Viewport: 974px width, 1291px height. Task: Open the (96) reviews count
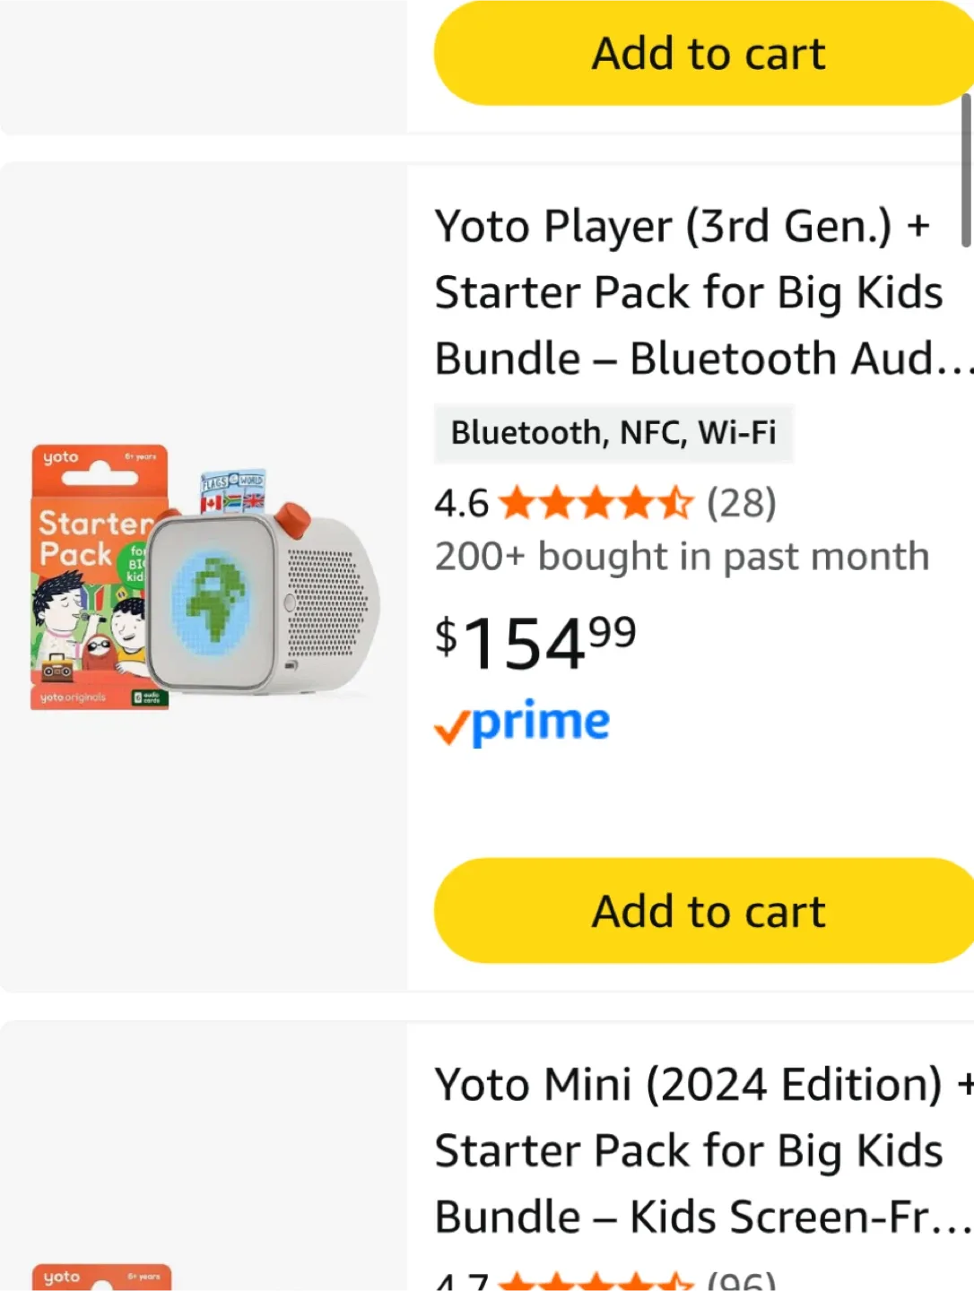point(741,1282)
